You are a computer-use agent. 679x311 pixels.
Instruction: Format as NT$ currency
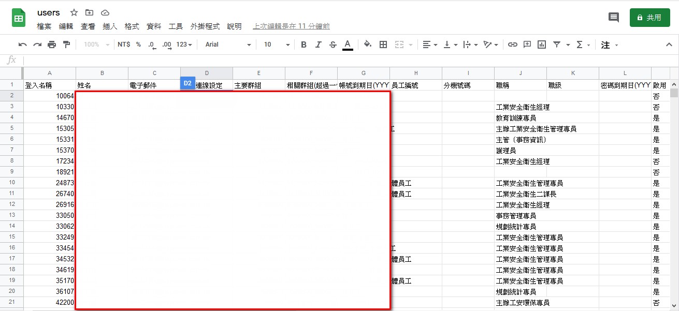(124, 45)
